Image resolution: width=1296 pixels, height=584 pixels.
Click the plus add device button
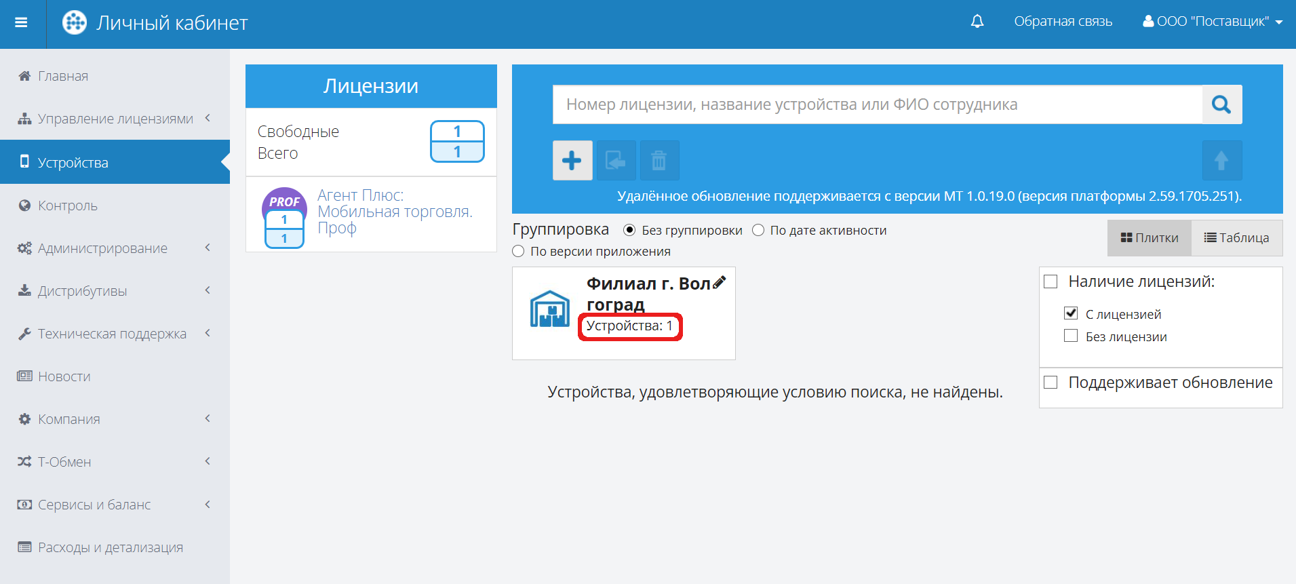click(x=572, y=161)
